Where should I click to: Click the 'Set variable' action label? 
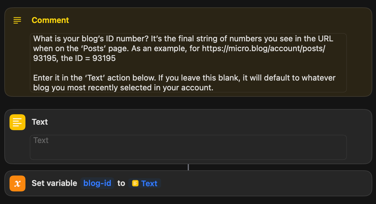(54, 183)
